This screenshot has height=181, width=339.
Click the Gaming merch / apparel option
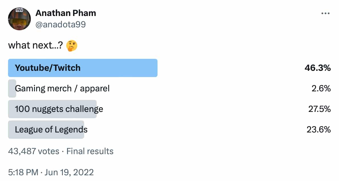[x=62, y=89]
